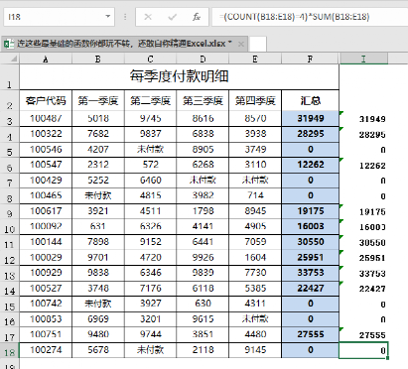Screen dimensions: 408x369
Task: Click cell 9480 in row 17
Action: pyautogui.click(x=98, y=334)
